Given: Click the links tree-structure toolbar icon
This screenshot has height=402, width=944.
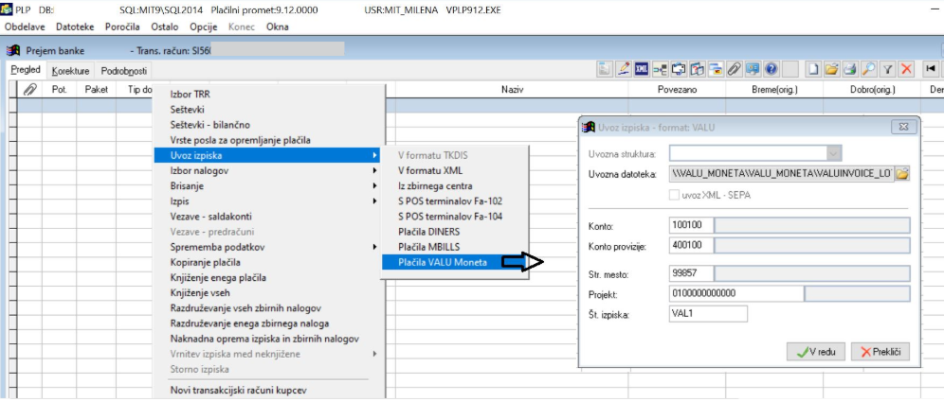Looking at the screenshot, I should [660, 69].
